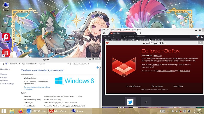
Task: Open the extensions icon in r3dfox toolbar
Action: pyautogui.click(x=202, y=37)
